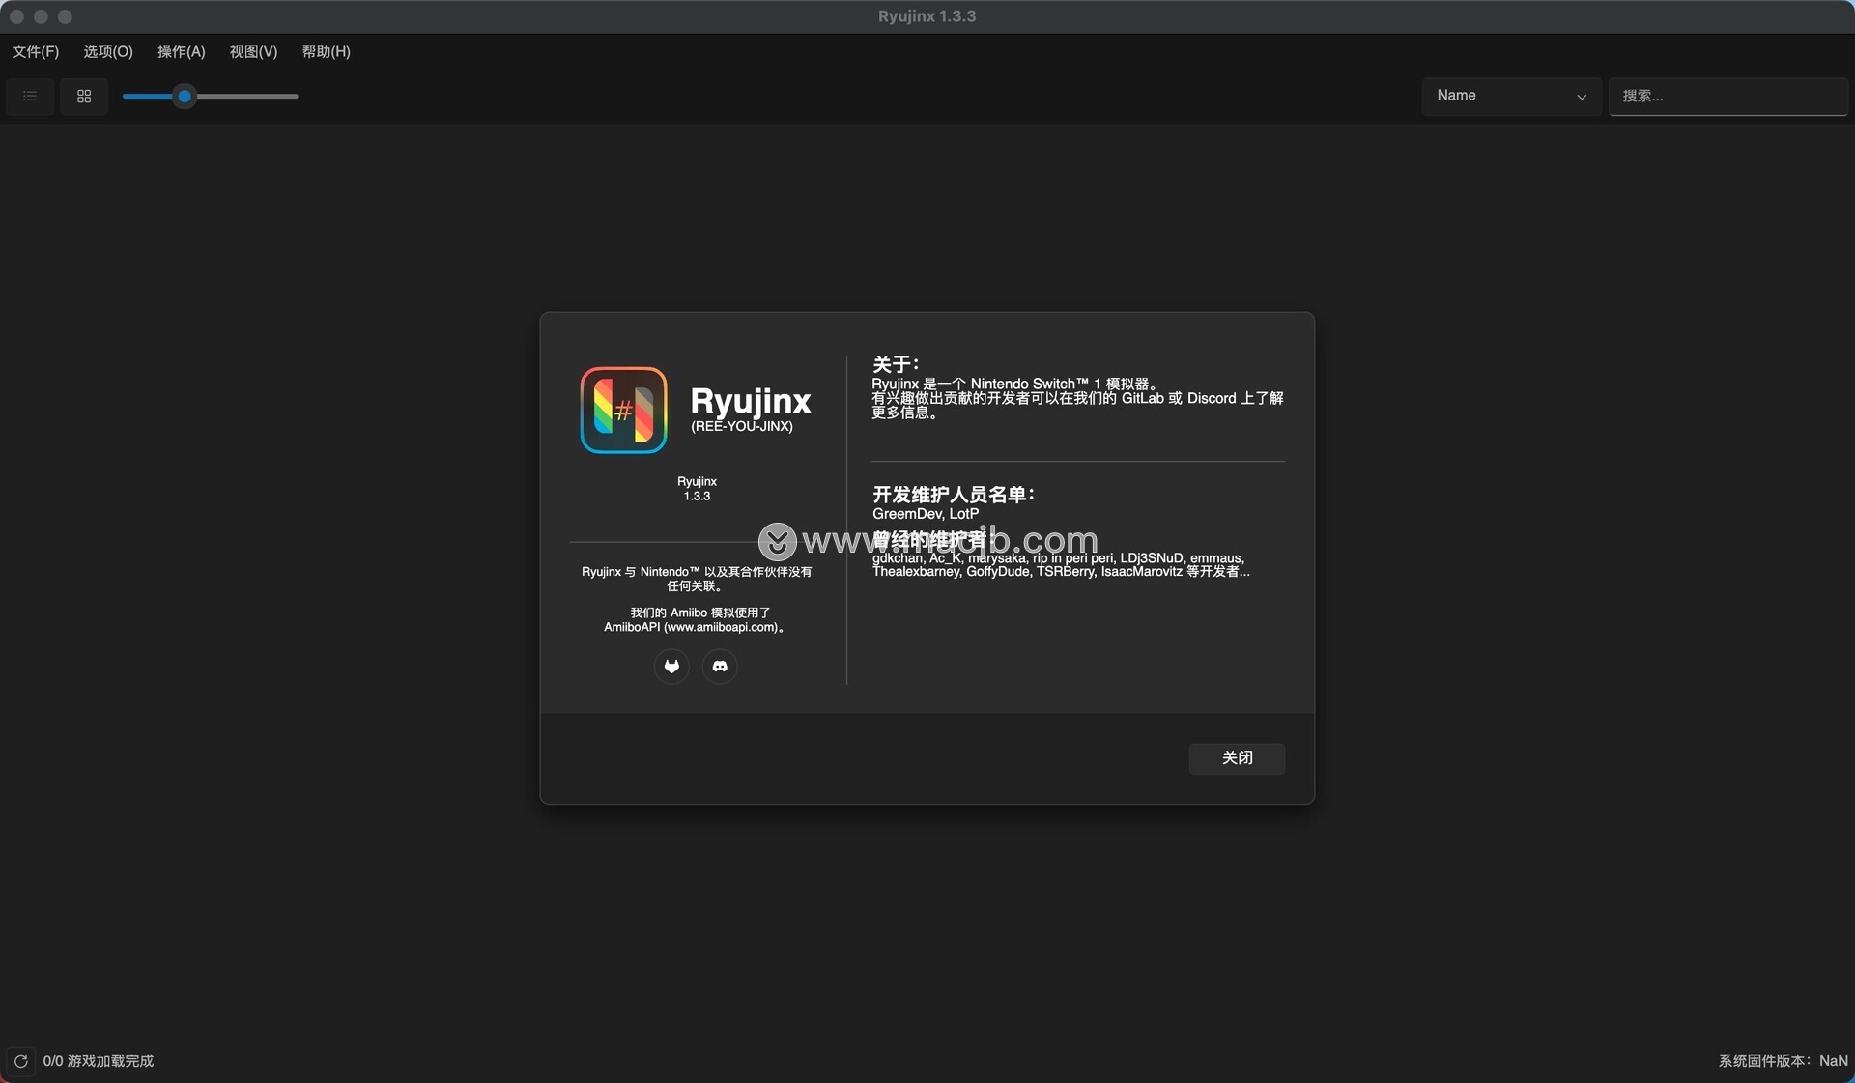Click the reload games icon in status bar

[x=20, y=1061]
